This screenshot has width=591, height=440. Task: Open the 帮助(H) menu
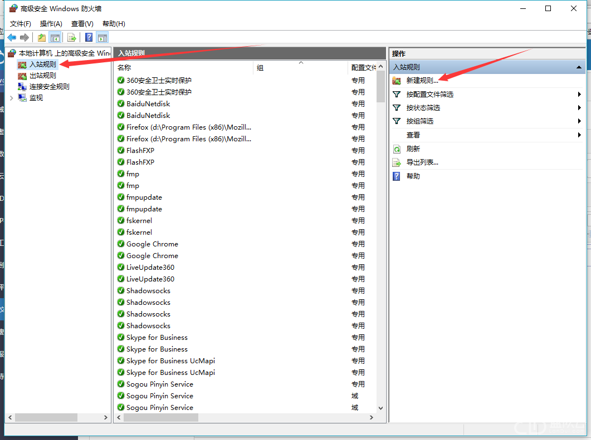(x=114, y=24)
